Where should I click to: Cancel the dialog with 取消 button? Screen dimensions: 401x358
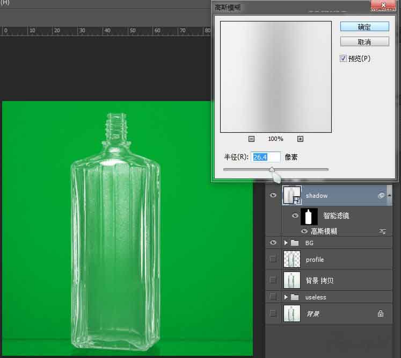[x=364, y=42]
